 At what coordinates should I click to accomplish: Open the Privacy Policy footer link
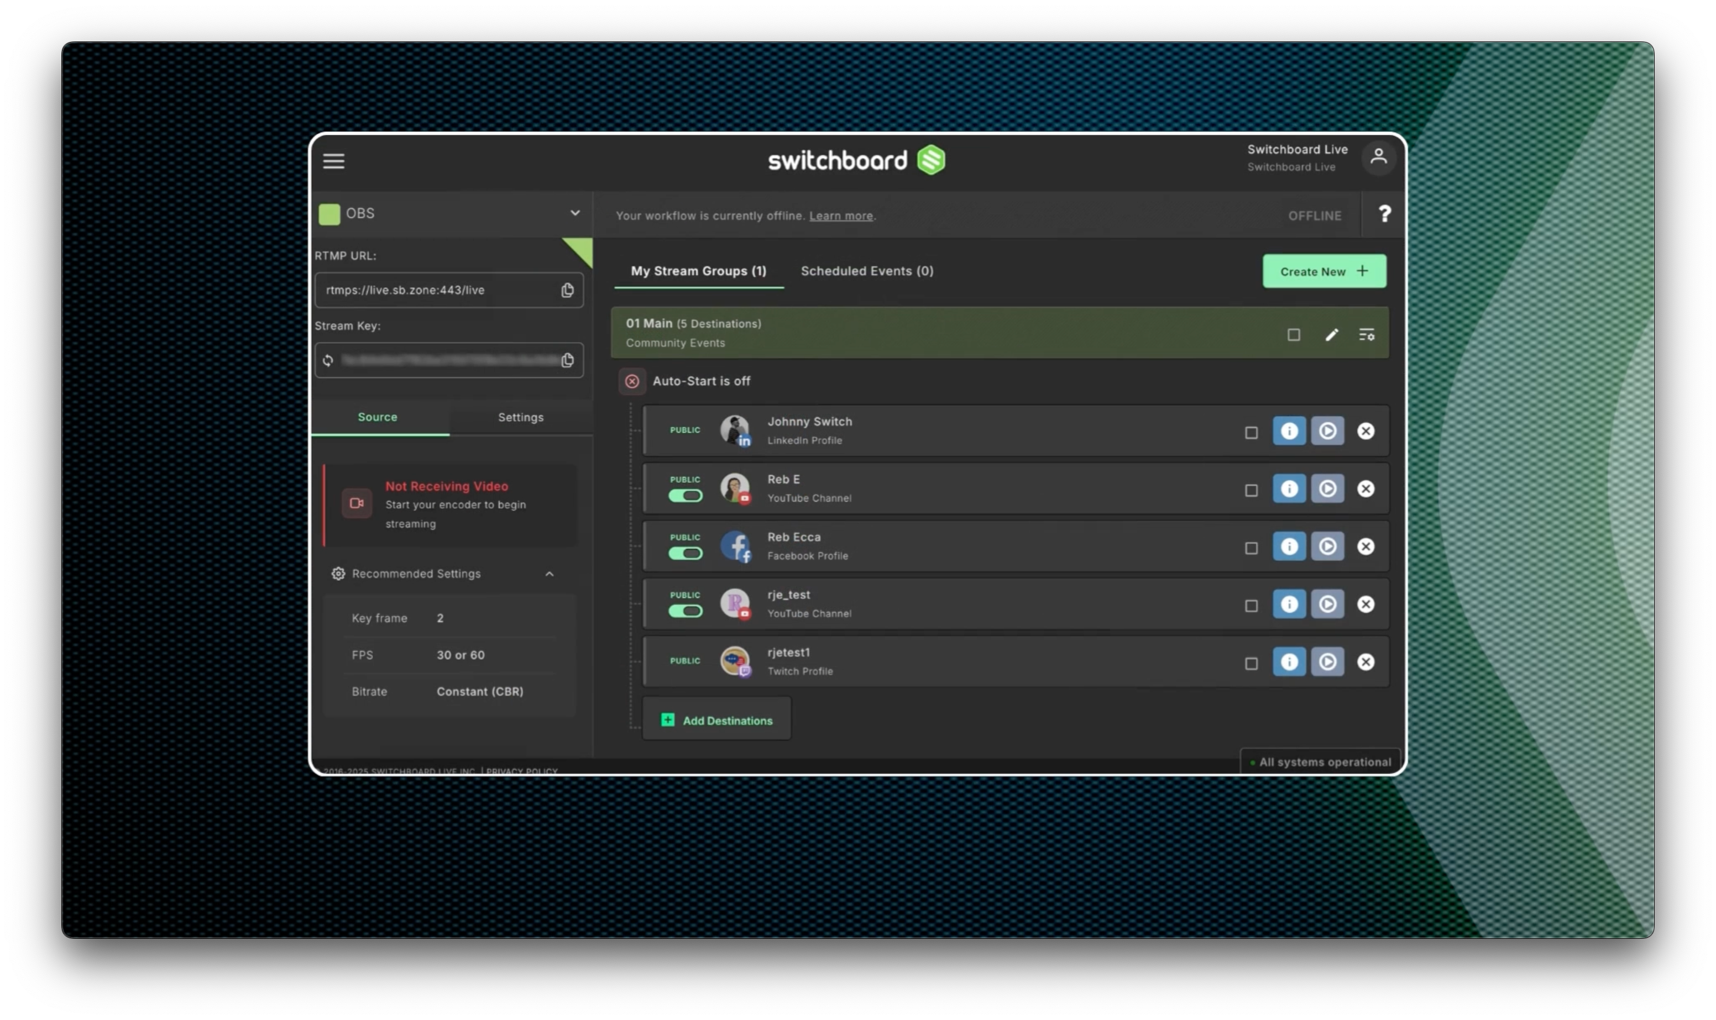[522, 771]
